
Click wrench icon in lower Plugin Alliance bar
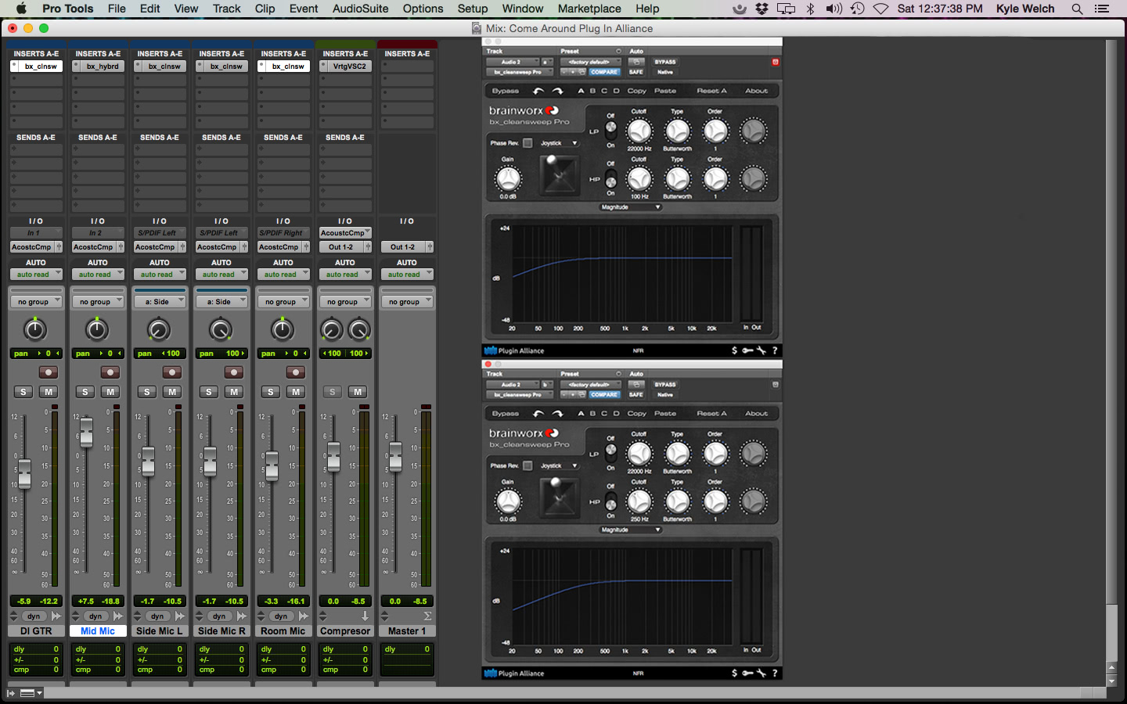(x=762, y=673)
